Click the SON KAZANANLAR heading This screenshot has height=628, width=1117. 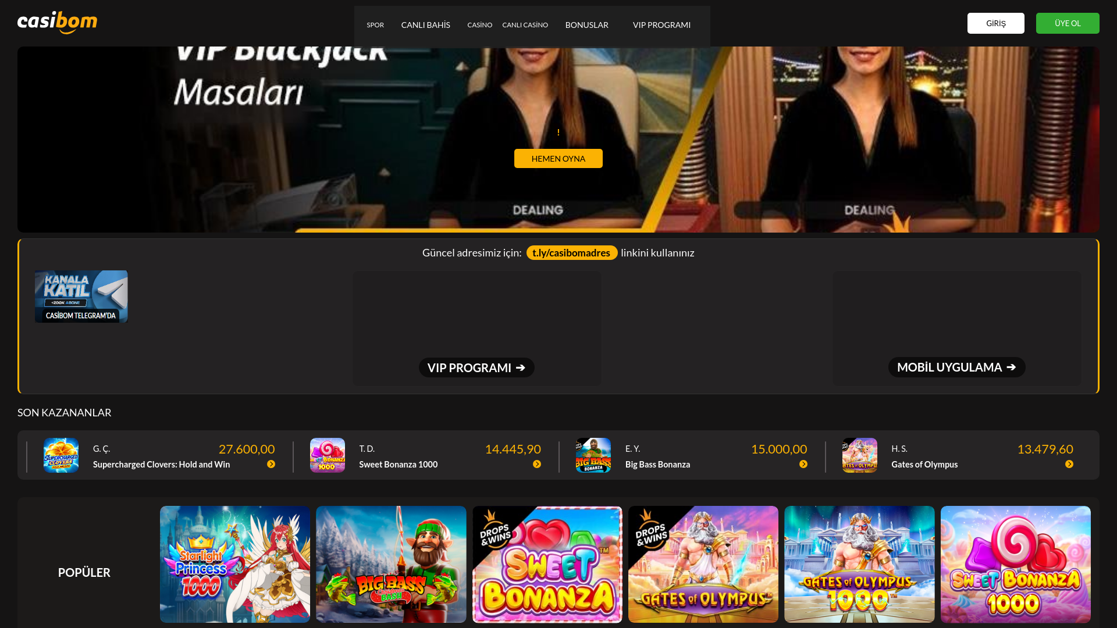64,412
